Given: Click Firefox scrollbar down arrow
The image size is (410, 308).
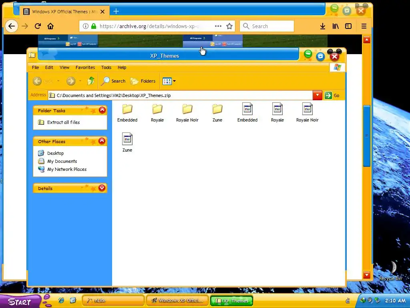Looking at the screenshot, I should pyautogui.click(x=367, y=275).
